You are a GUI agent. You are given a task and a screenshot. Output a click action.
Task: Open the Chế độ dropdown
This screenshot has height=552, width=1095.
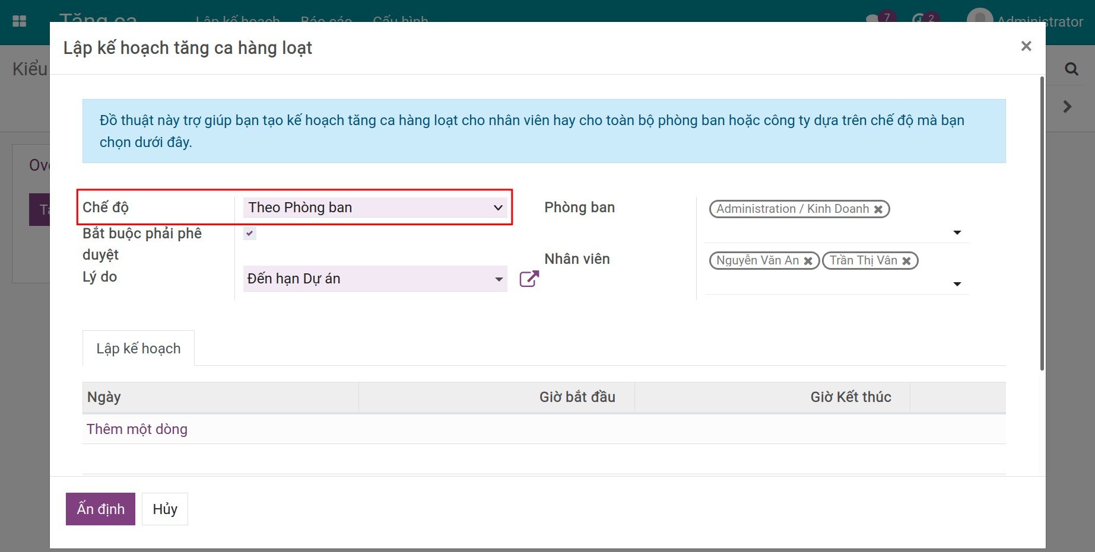375,208
